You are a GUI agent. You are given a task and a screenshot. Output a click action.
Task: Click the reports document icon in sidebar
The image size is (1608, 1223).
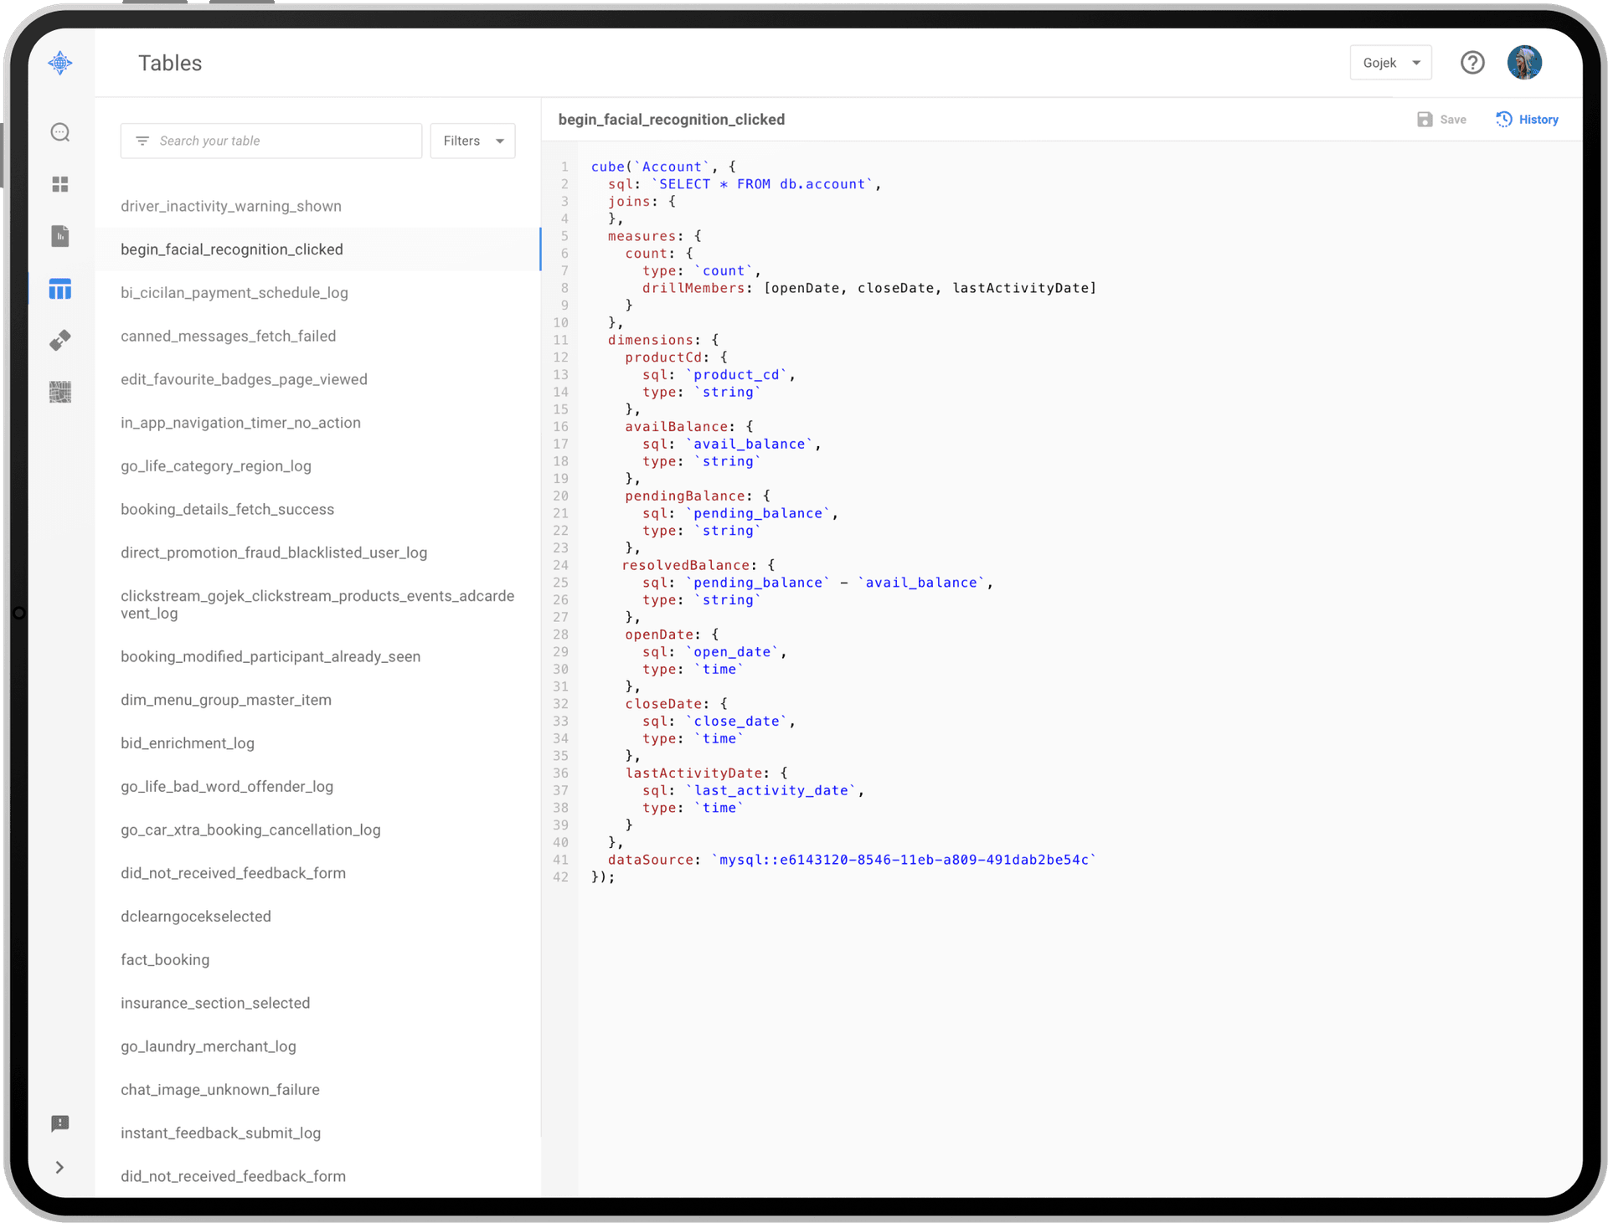[60, 236]
